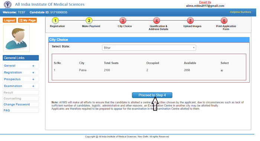260x141 pixels.
Task: Open My Page button
Action: 27,20
